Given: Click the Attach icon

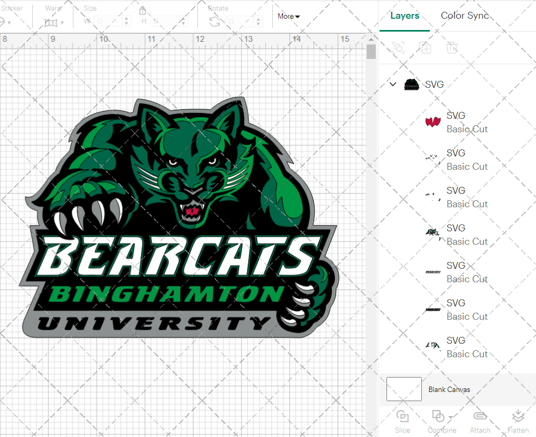Looking at the screenshot, I should coord(480,417).
